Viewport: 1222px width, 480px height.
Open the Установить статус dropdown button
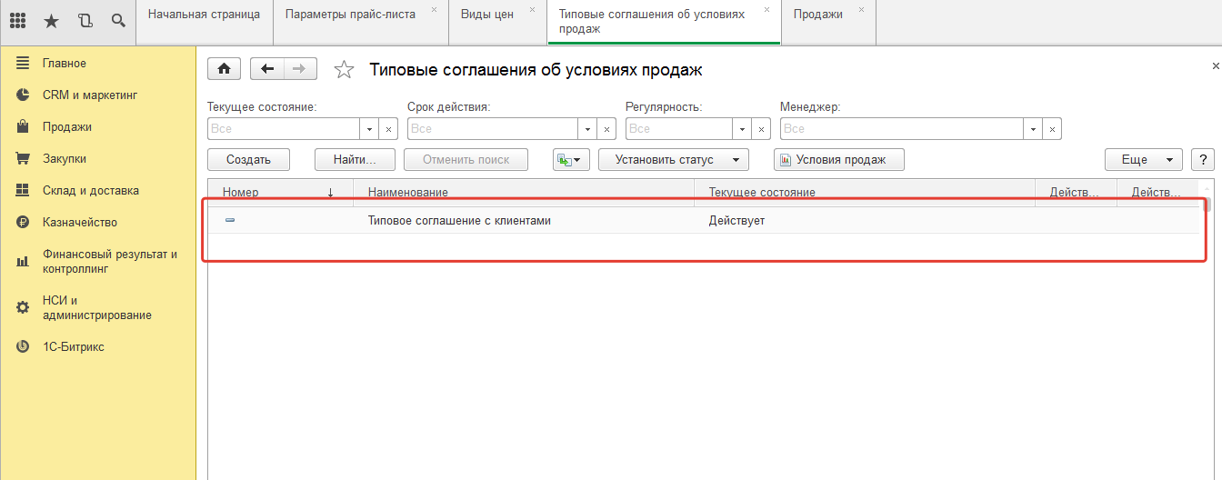pos(673,160)
